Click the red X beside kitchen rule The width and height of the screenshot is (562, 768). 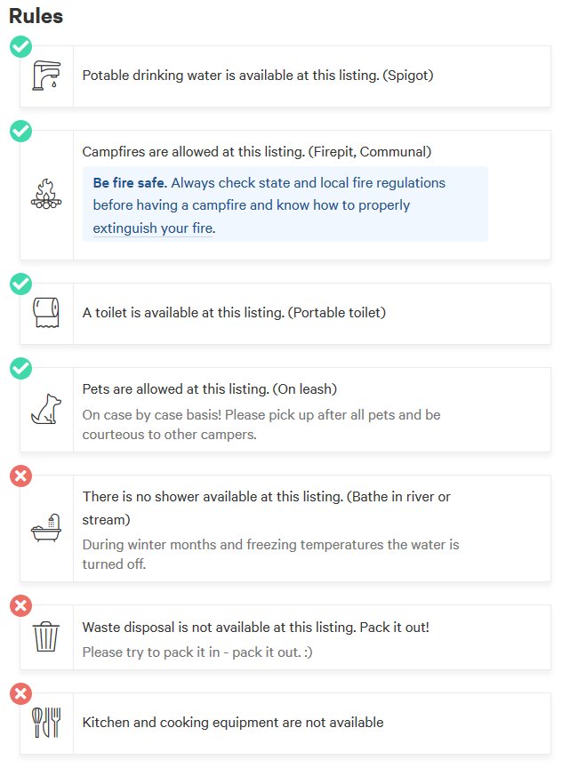pyautogui.click(x=20, y=693)
